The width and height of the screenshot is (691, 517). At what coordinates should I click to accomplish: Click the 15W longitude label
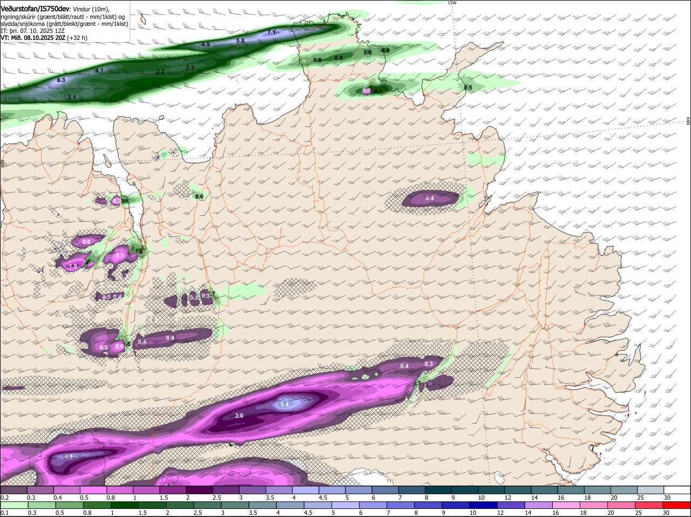452,3
